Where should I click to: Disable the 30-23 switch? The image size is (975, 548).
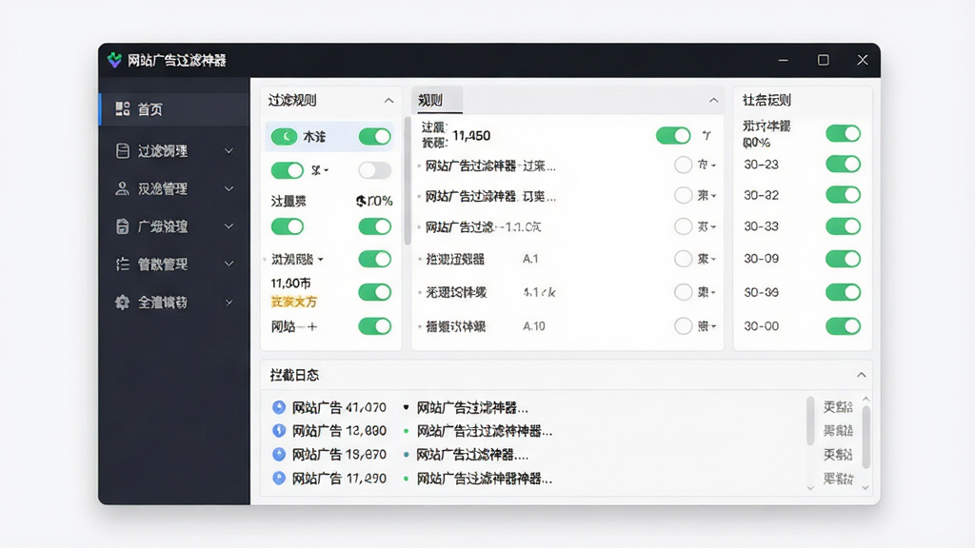(x=844, y=164)
